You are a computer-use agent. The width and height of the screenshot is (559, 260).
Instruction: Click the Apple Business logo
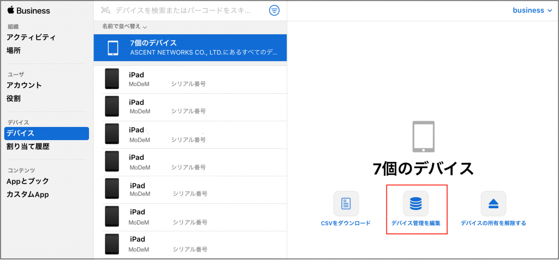28,11
